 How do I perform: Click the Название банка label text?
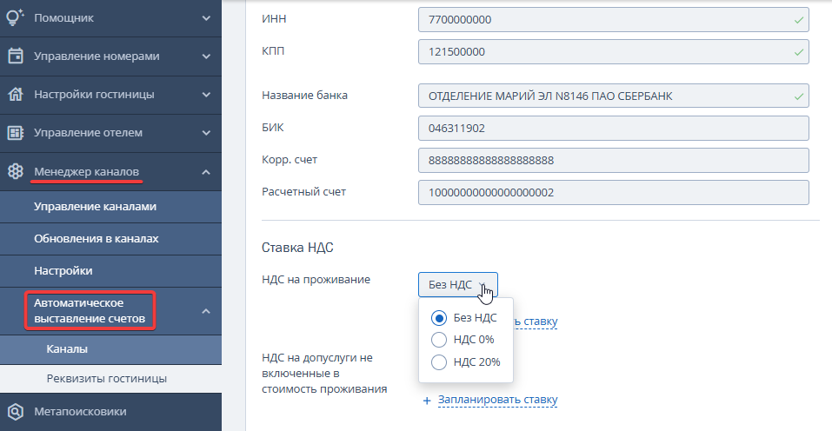coord(304,96)
